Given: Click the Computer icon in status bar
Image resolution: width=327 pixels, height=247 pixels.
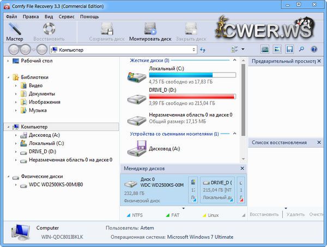Looking at the screenshot, I should 21,232.
